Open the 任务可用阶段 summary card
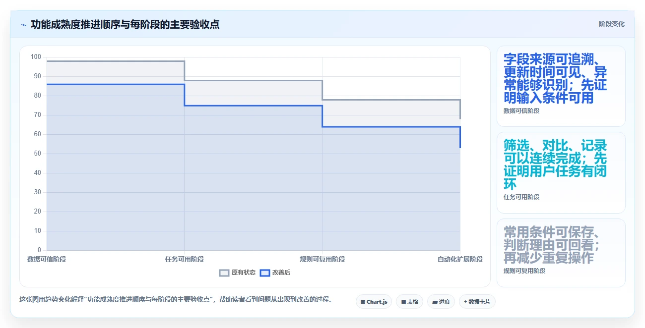This screenshot has height=328, width=645. [561, 172]
